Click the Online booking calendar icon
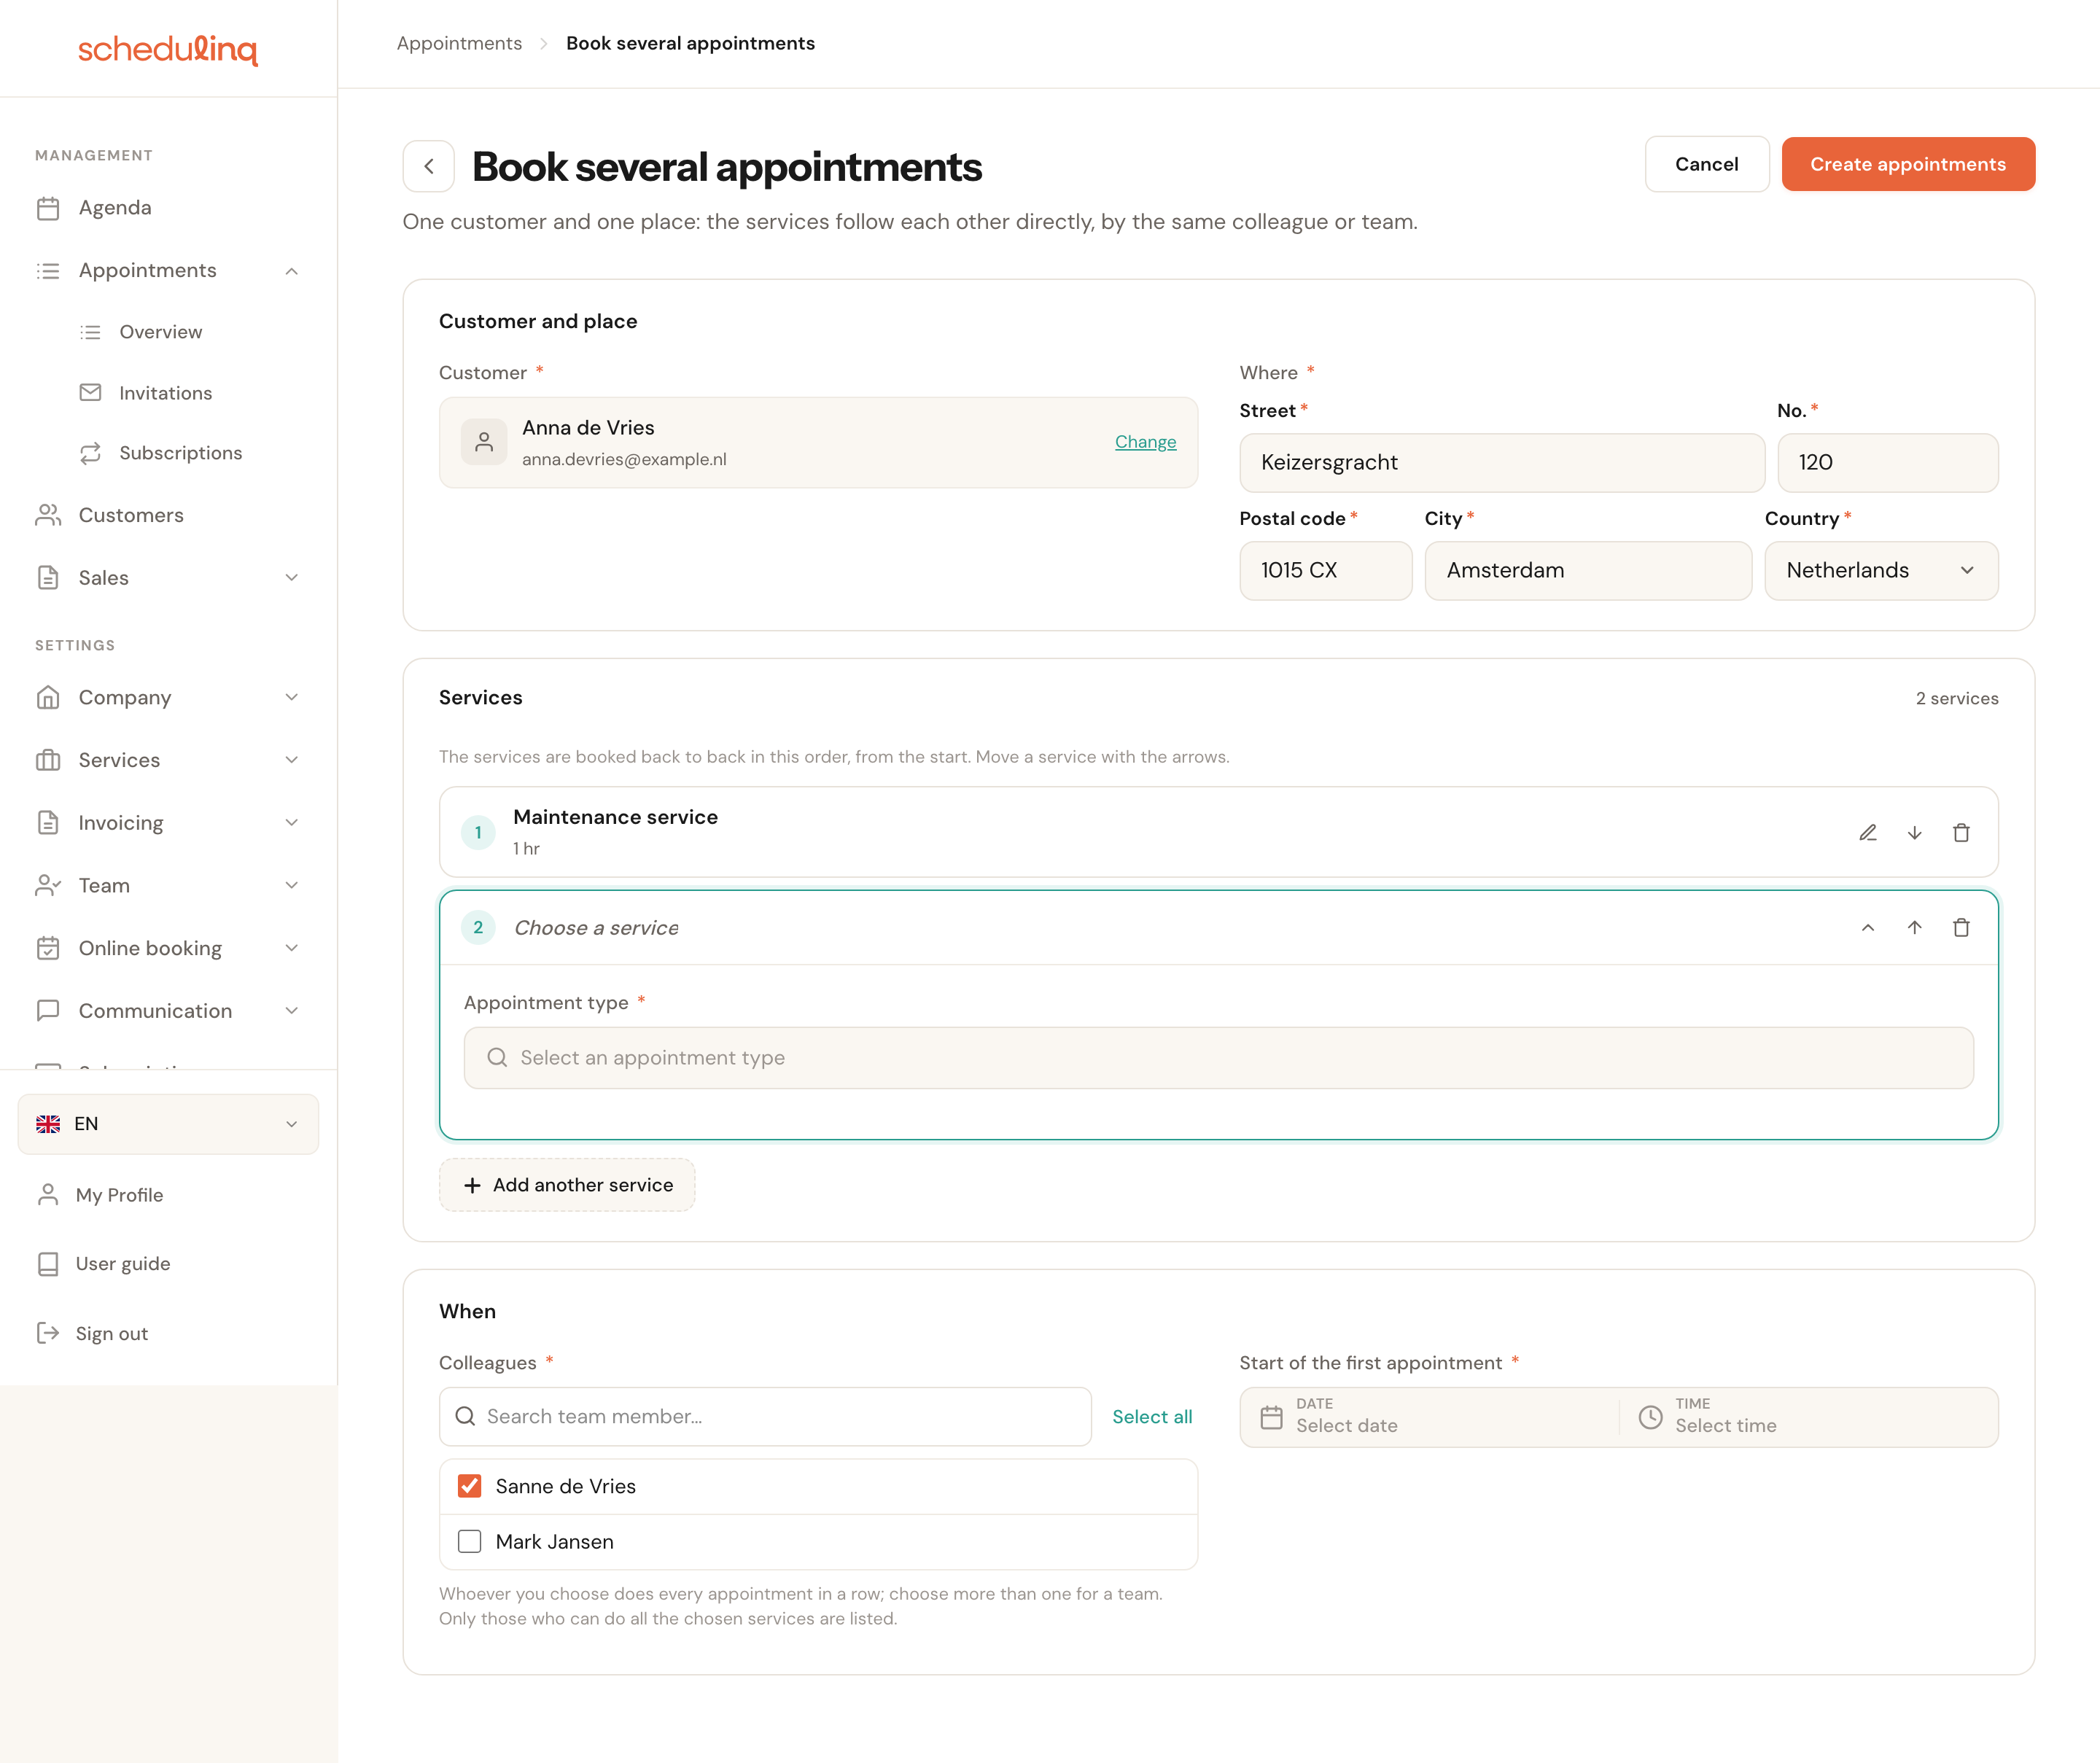Viewport: 2100px width, 1763px height. tap(48, 948)
